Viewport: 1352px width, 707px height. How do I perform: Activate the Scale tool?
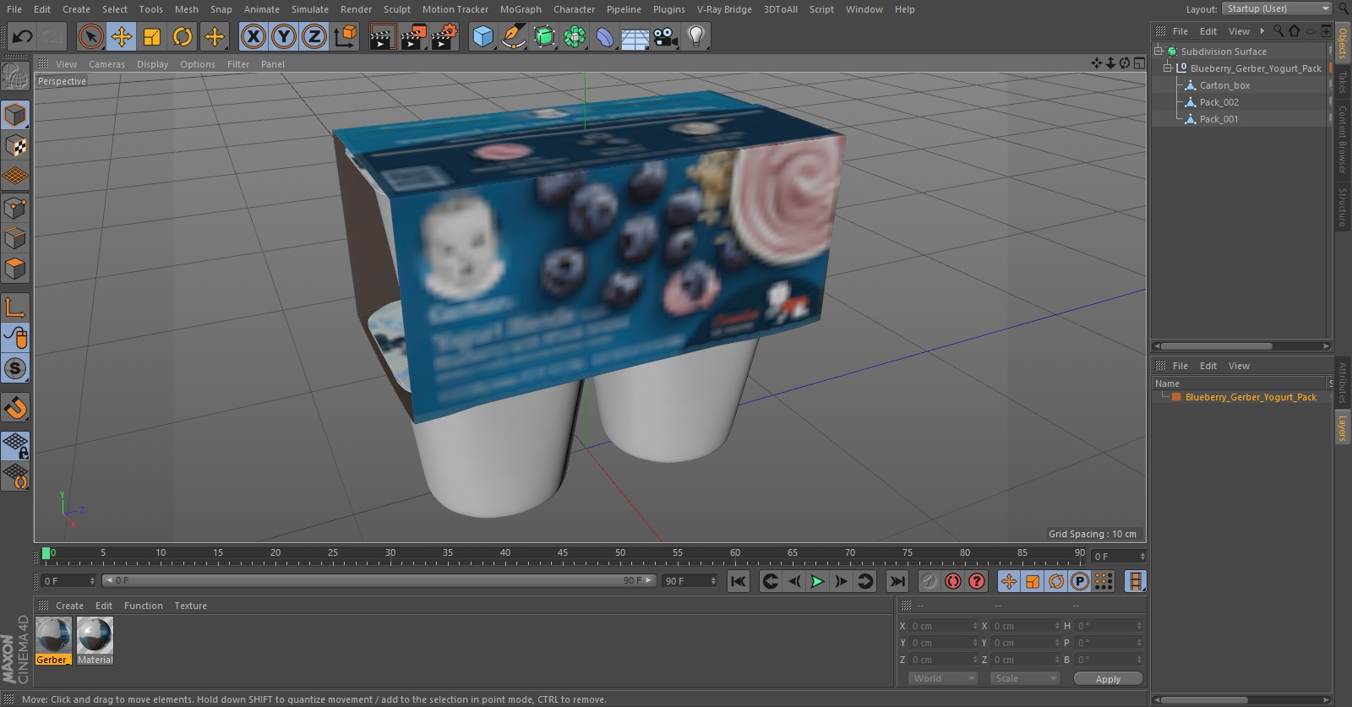coord(152,36)
